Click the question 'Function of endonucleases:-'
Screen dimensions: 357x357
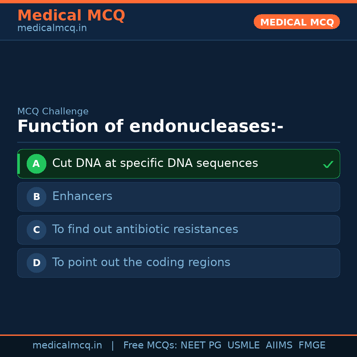(150, 127)
